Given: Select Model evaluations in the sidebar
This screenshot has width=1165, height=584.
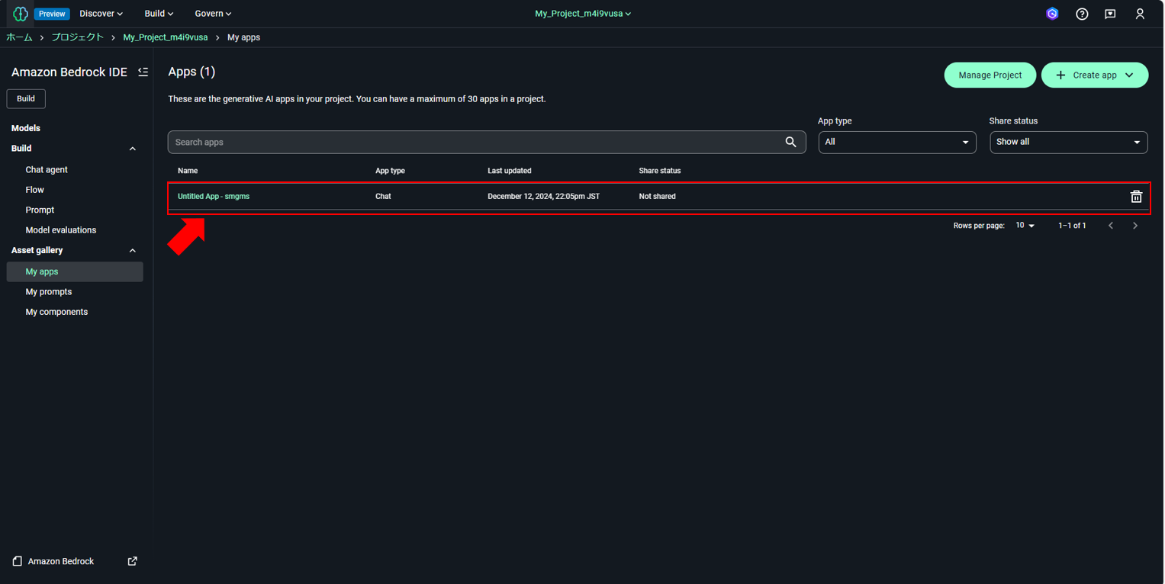Looking at the screenshot, I should [61, 230].
